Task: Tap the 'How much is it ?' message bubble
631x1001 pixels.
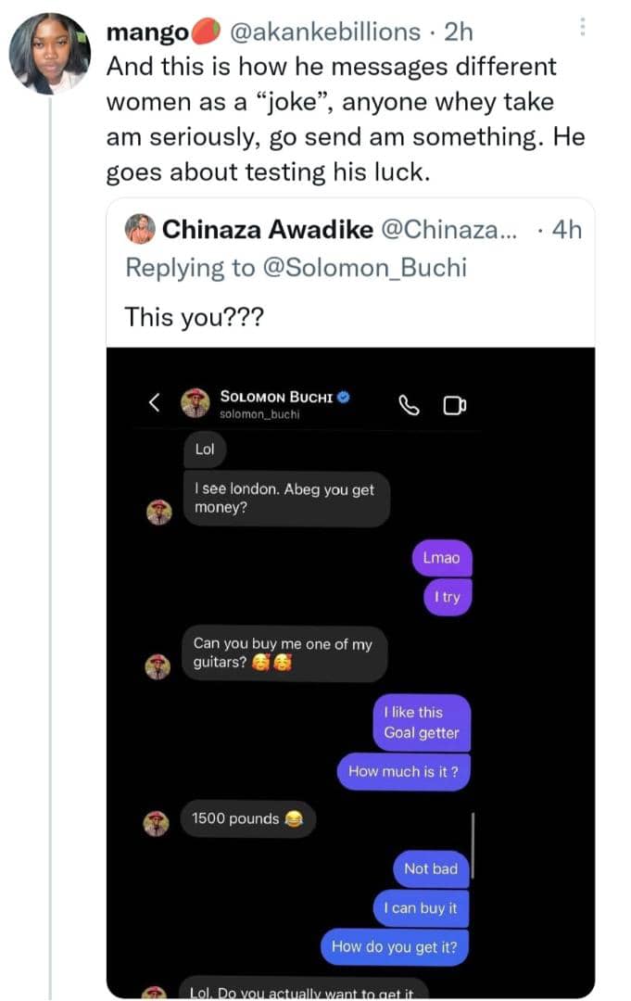Action: [403, 771]
